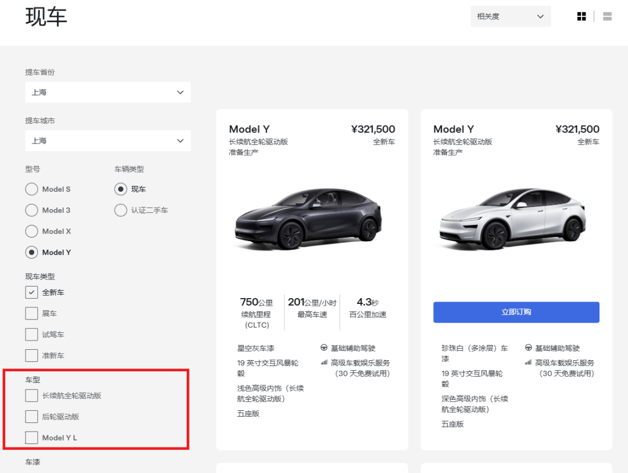Select Model Y radio button
The image size is (628, 473).
click(31, 253)
